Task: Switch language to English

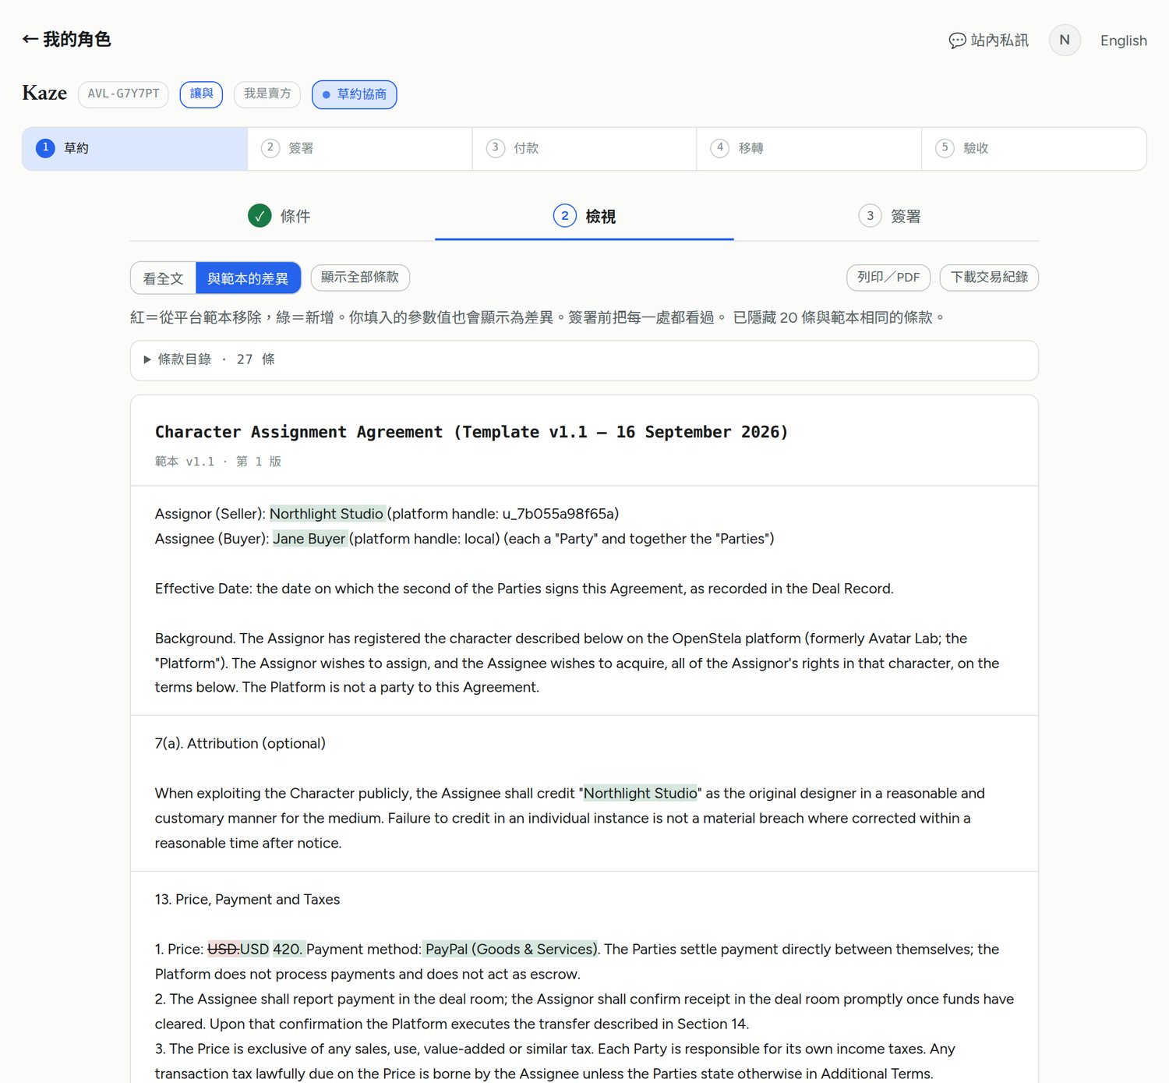Action: coord(1123,41)
